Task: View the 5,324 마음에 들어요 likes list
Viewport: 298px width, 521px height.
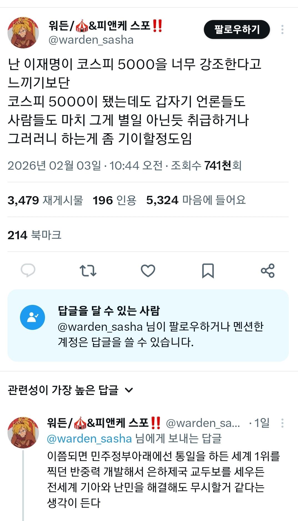Action: [196, 200]
